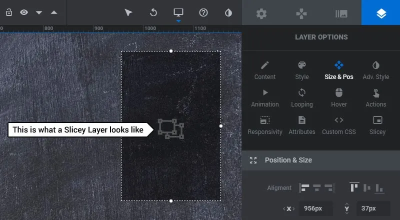Open the general settings gear tab
The image size is (400, 220).
coord(261,13)
